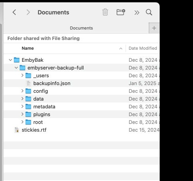193x181 pixels.
Task: Click the trash delete icon
Action: 105,12
